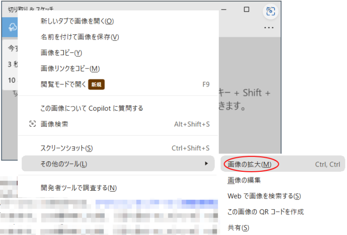Create QR code for this image
The image size is (347, 235).
283,212
